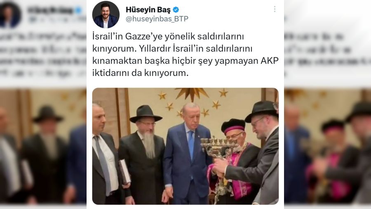
Task: Click the blurred photo on the left side
Action: 43,146
